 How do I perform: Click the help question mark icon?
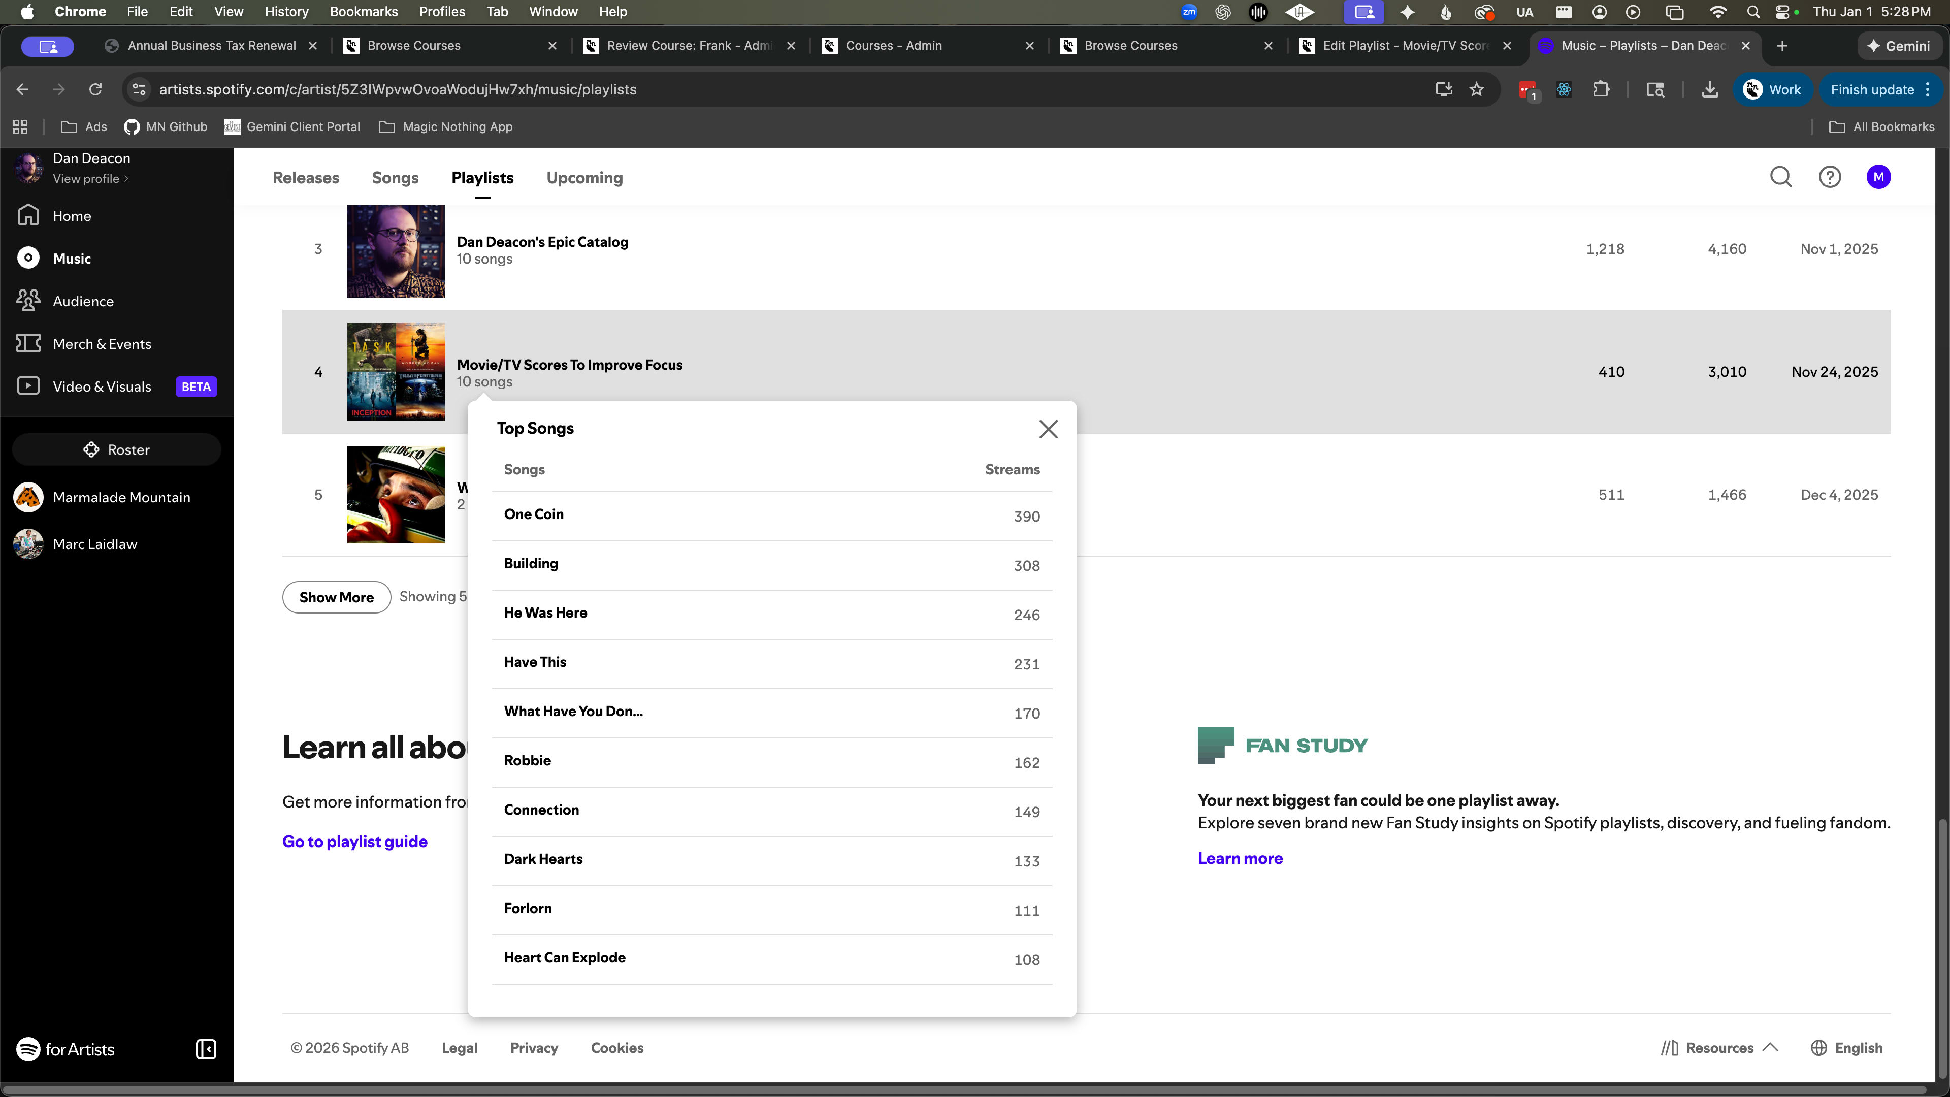click(x=1830, y=177)
